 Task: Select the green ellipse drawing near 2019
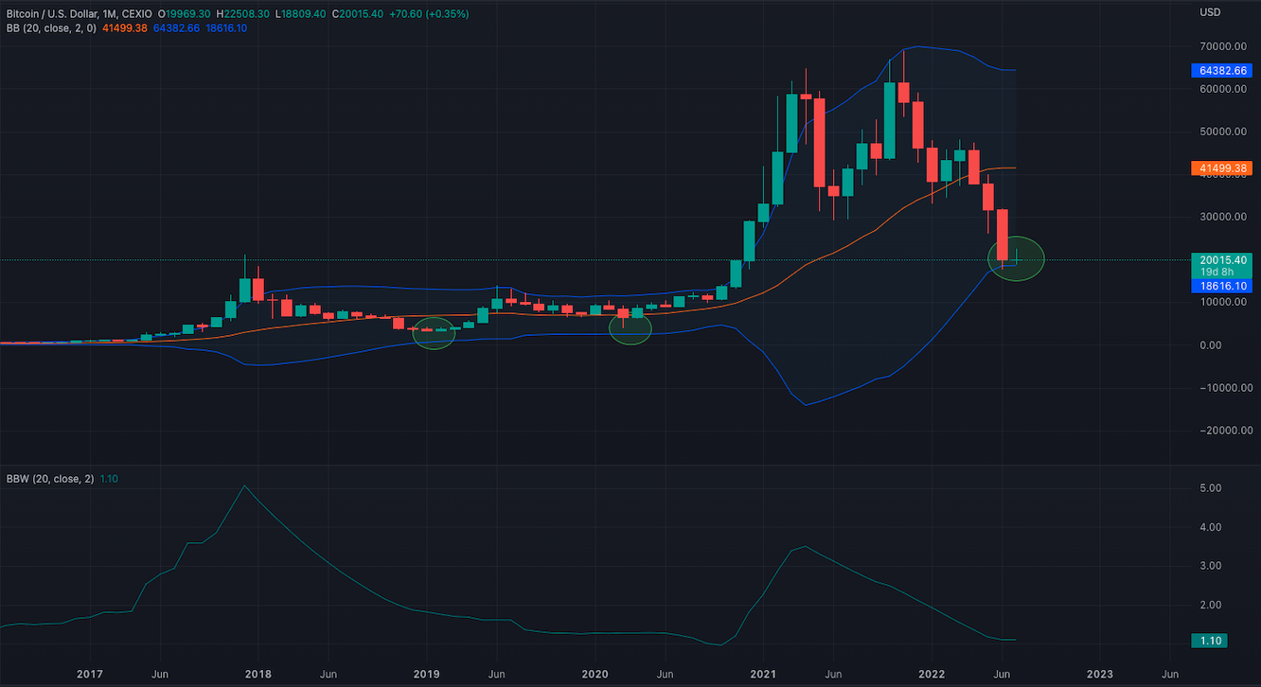click(434, 333)
